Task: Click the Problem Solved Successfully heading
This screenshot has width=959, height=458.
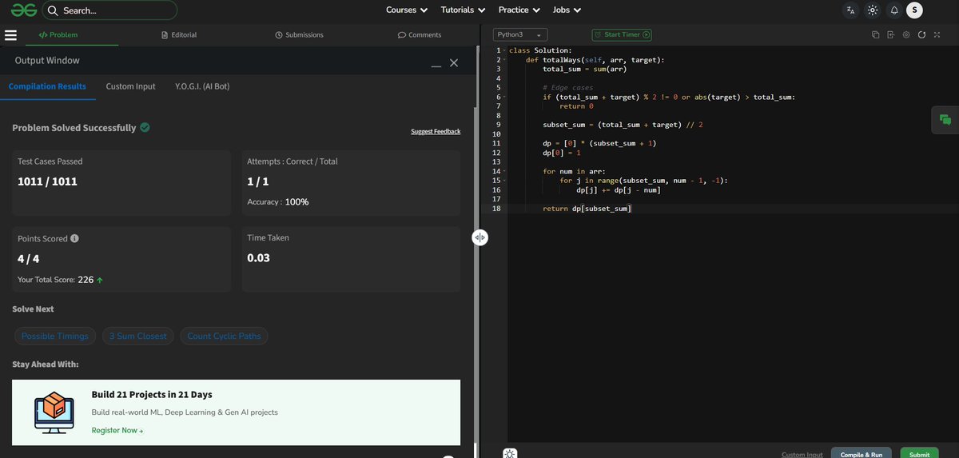Action: (x=74, y=128)
